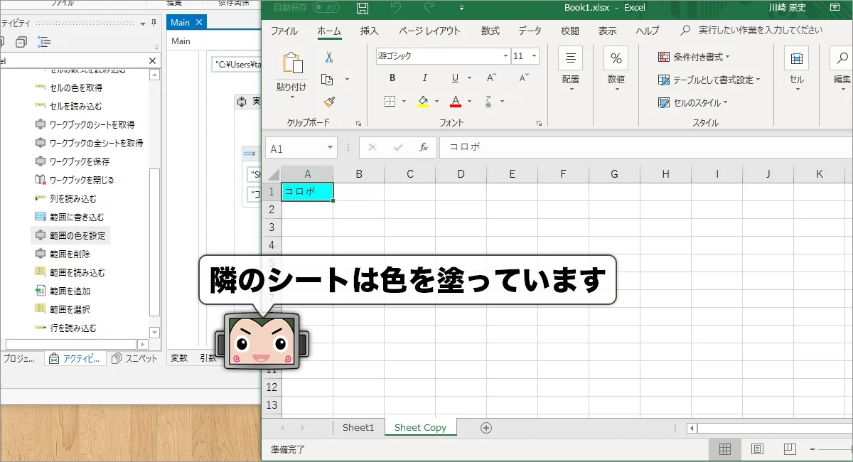Click the 貼り付け Paste clipboard icon
Screen dimensions: 853x462
tap(293, 63)
